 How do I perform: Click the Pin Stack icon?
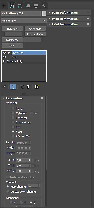coord(4,87)
